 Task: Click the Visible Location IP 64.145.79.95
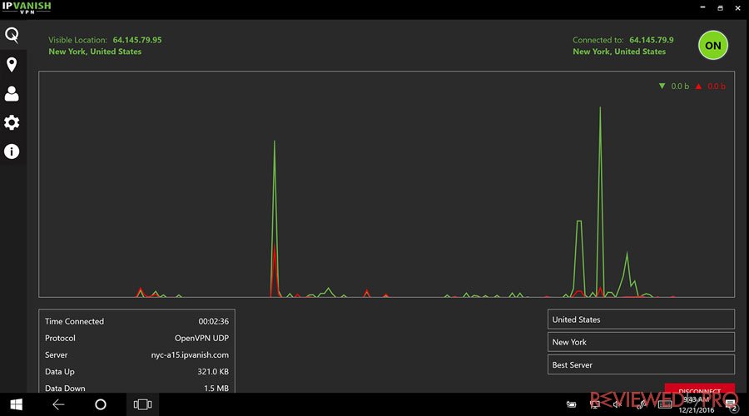137,40
